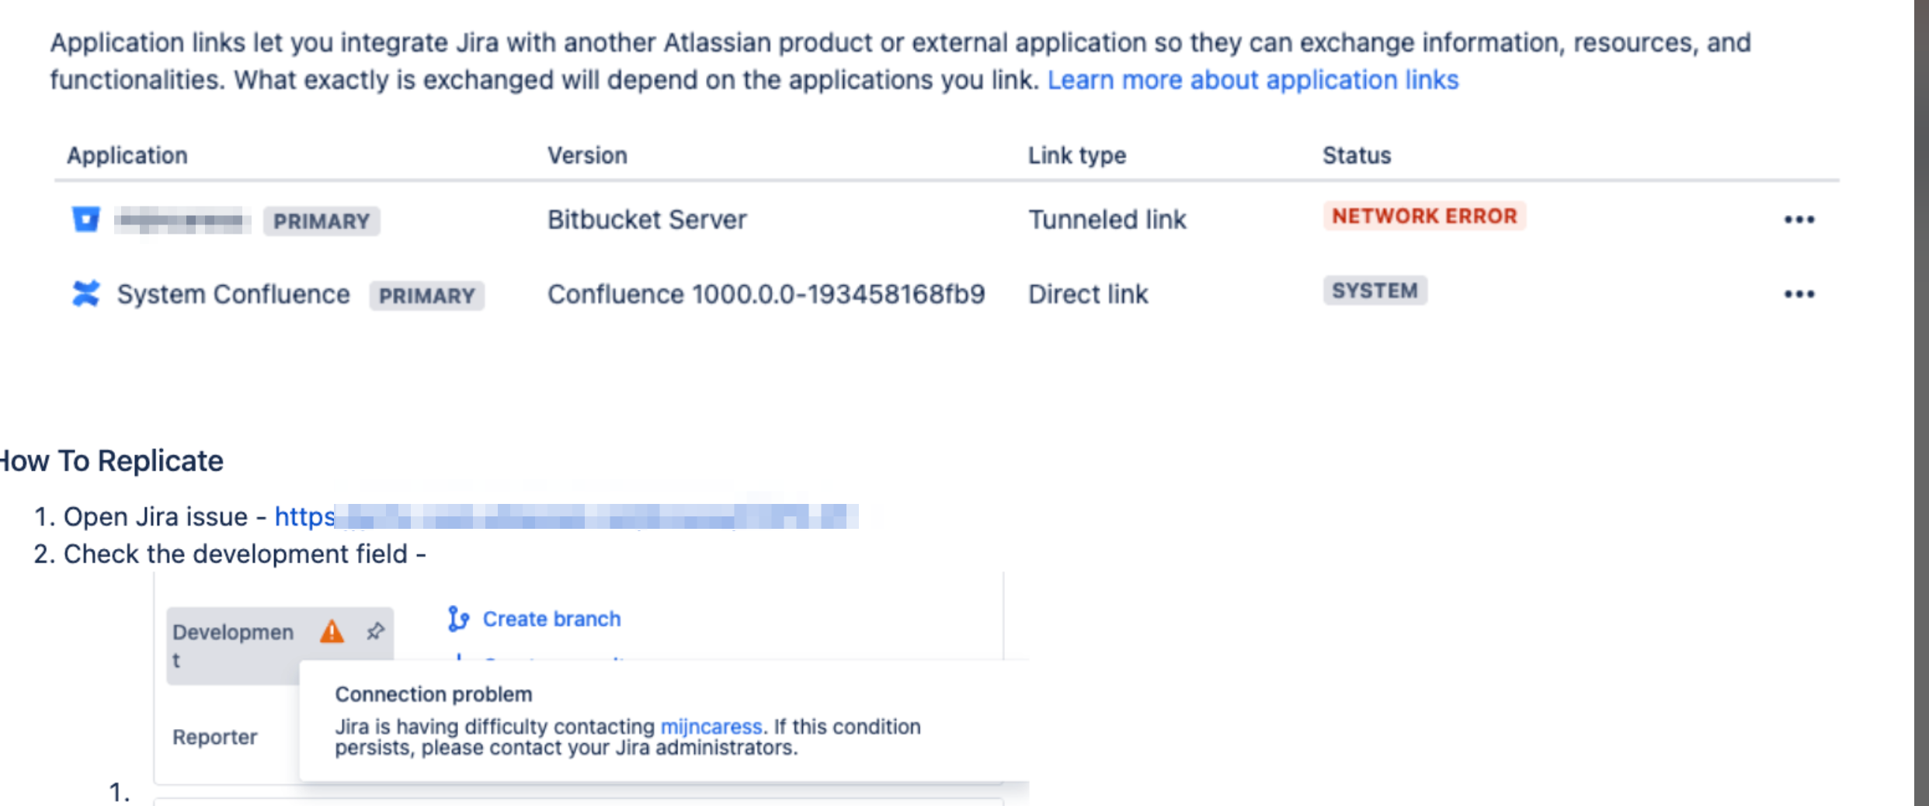Click the Development field label
This screenshot has height=806, width=1929.
(233, 645)
